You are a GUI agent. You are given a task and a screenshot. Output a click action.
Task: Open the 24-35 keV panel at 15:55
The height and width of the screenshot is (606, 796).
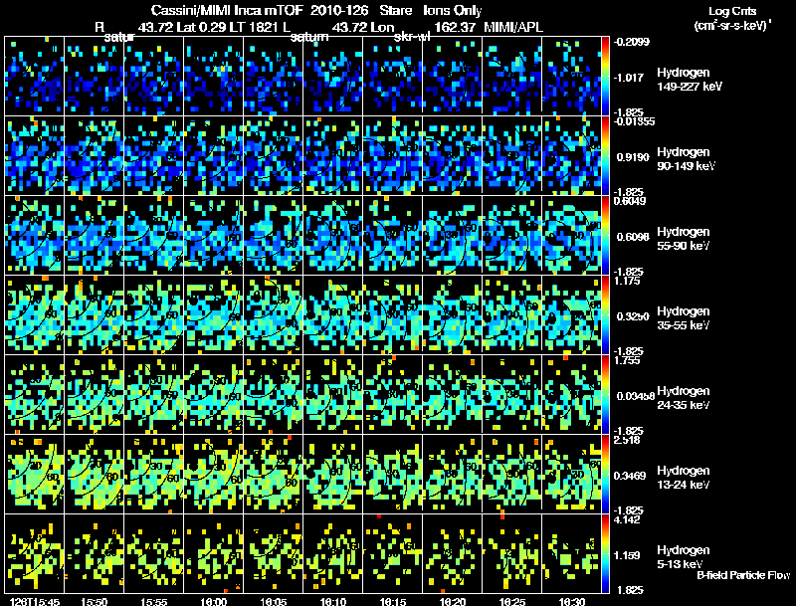154,394
